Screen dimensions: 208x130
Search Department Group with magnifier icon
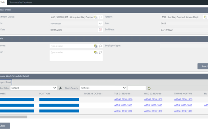click(100, 17)
